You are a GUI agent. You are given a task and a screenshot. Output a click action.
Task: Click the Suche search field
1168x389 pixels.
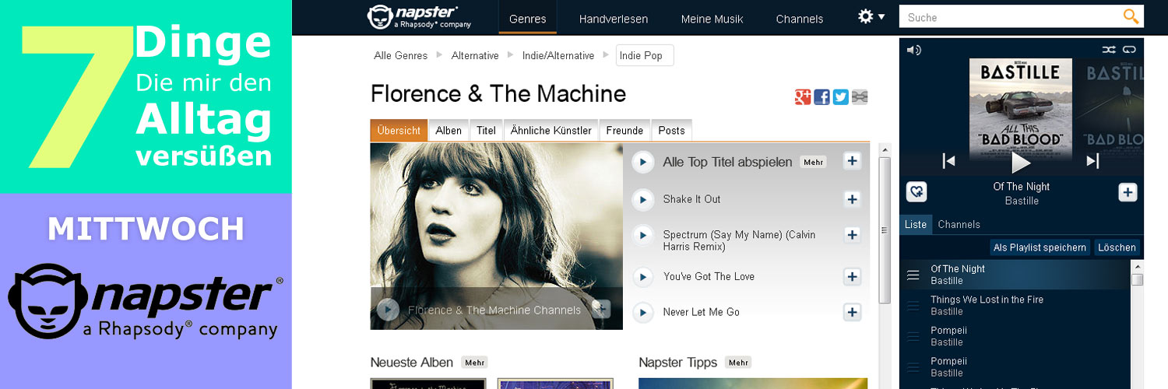point(1010,16)
